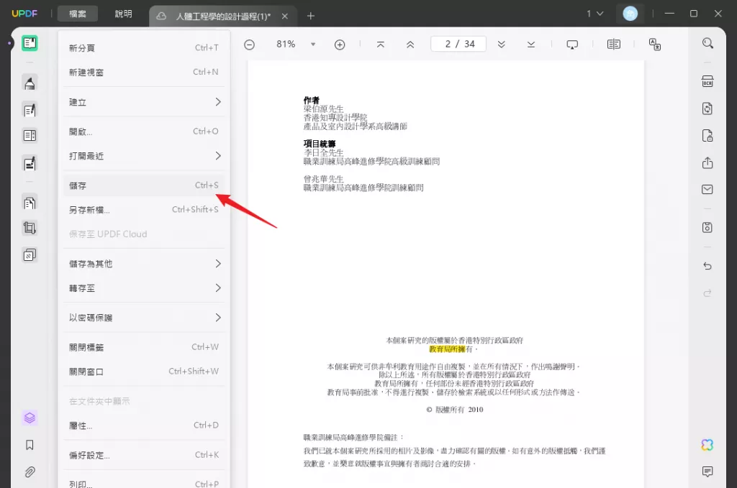Click the 81% zoom value field
The image size is (737, 488).
click(x=286, y=44)
